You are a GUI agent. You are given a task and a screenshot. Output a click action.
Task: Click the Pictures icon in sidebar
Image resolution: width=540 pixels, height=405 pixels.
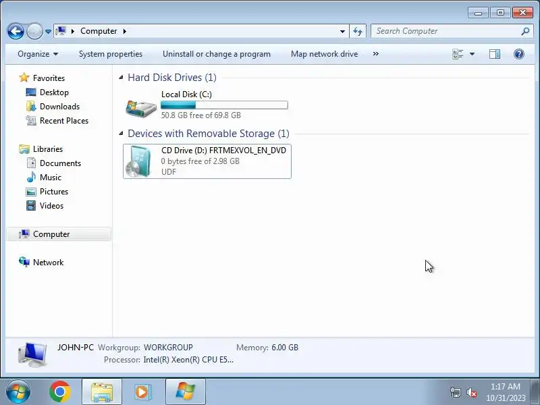click(x=31, y=192)
